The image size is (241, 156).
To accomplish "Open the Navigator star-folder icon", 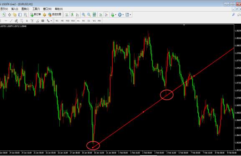I will point(15,15).
